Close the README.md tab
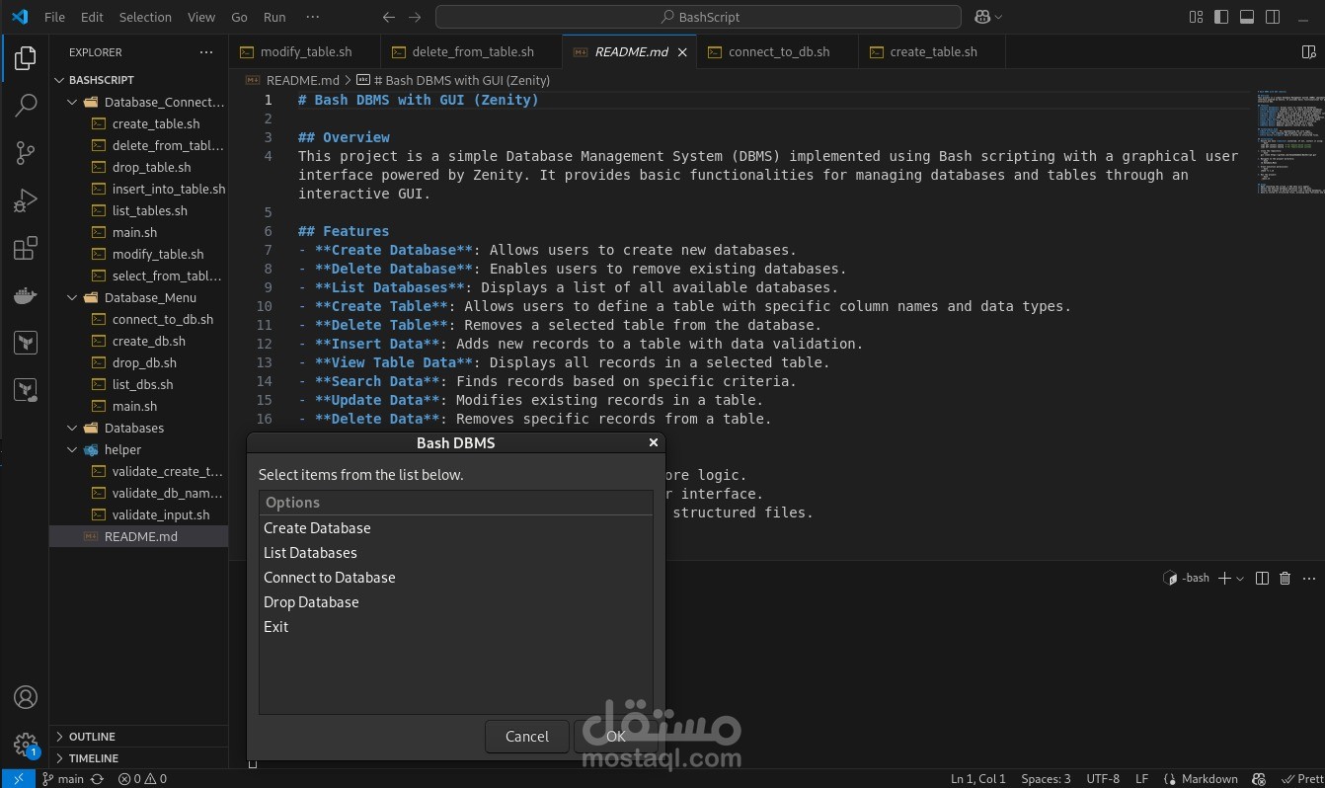The image size is (1325, 788). coord(682,51)
